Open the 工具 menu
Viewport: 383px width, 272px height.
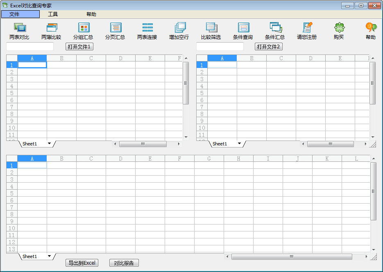pos(53,14)
